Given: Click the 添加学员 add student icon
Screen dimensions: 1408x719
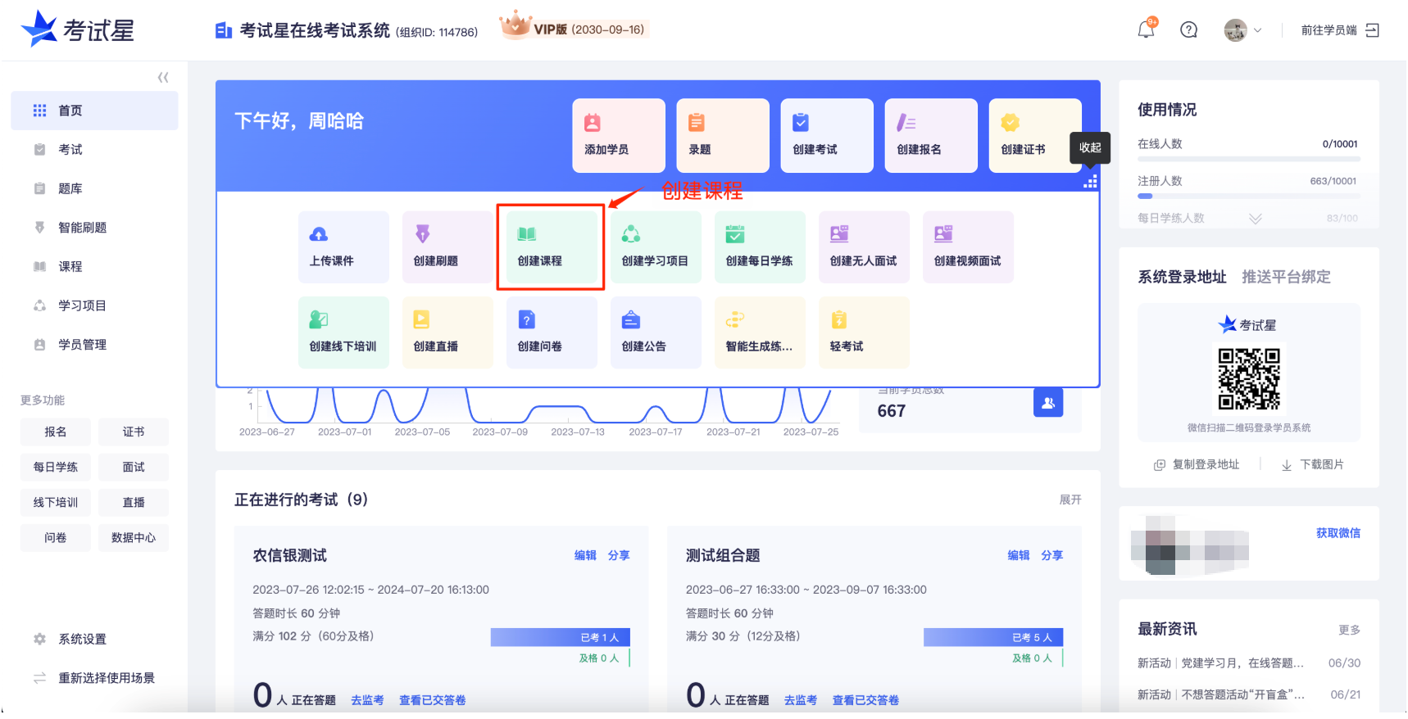Looking at the screenshot, I should click(x=592, y=123).
